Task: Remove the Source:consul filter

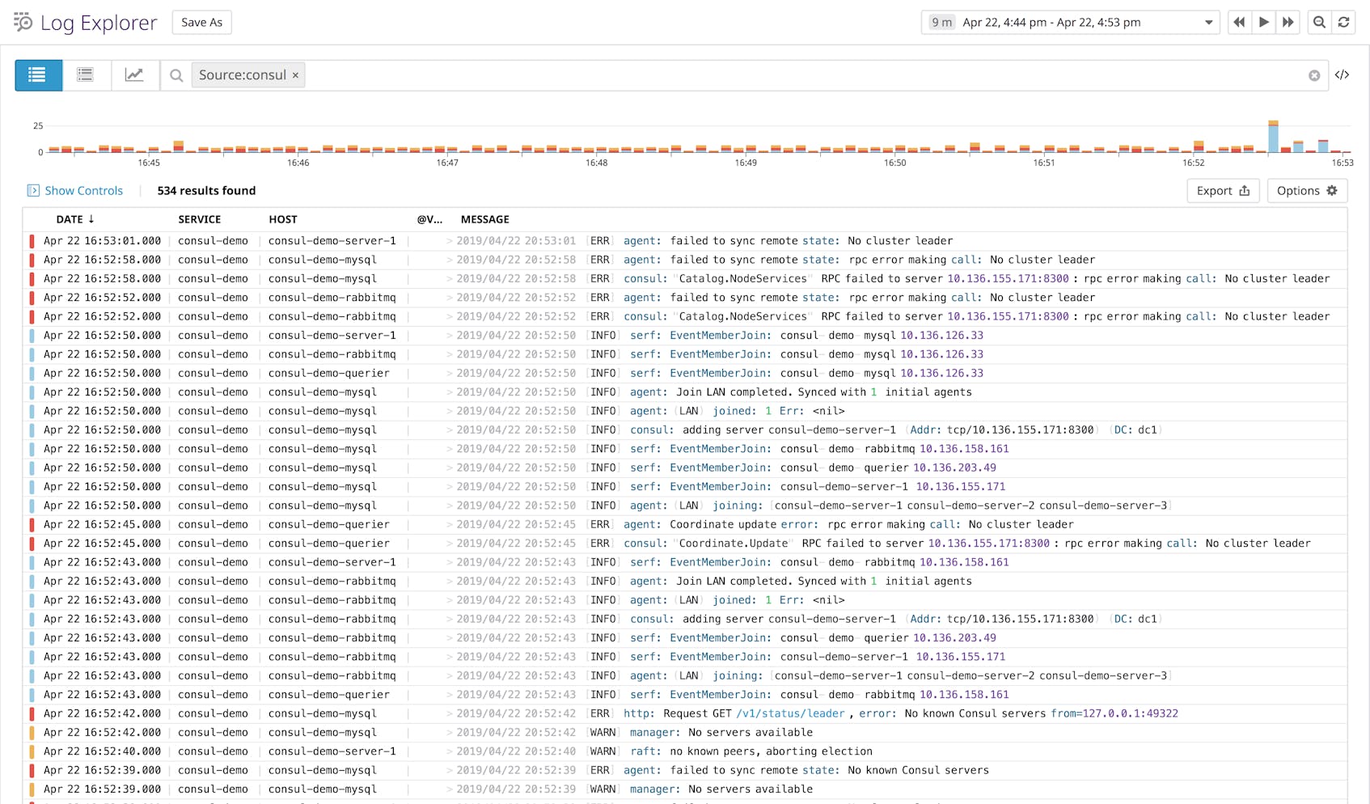Action: pyautogui.click(x=296, y=74)
